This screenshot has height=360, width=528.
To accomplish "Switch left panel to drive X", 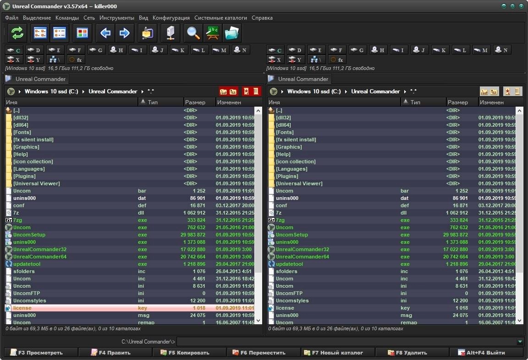I will coord(13,60).
